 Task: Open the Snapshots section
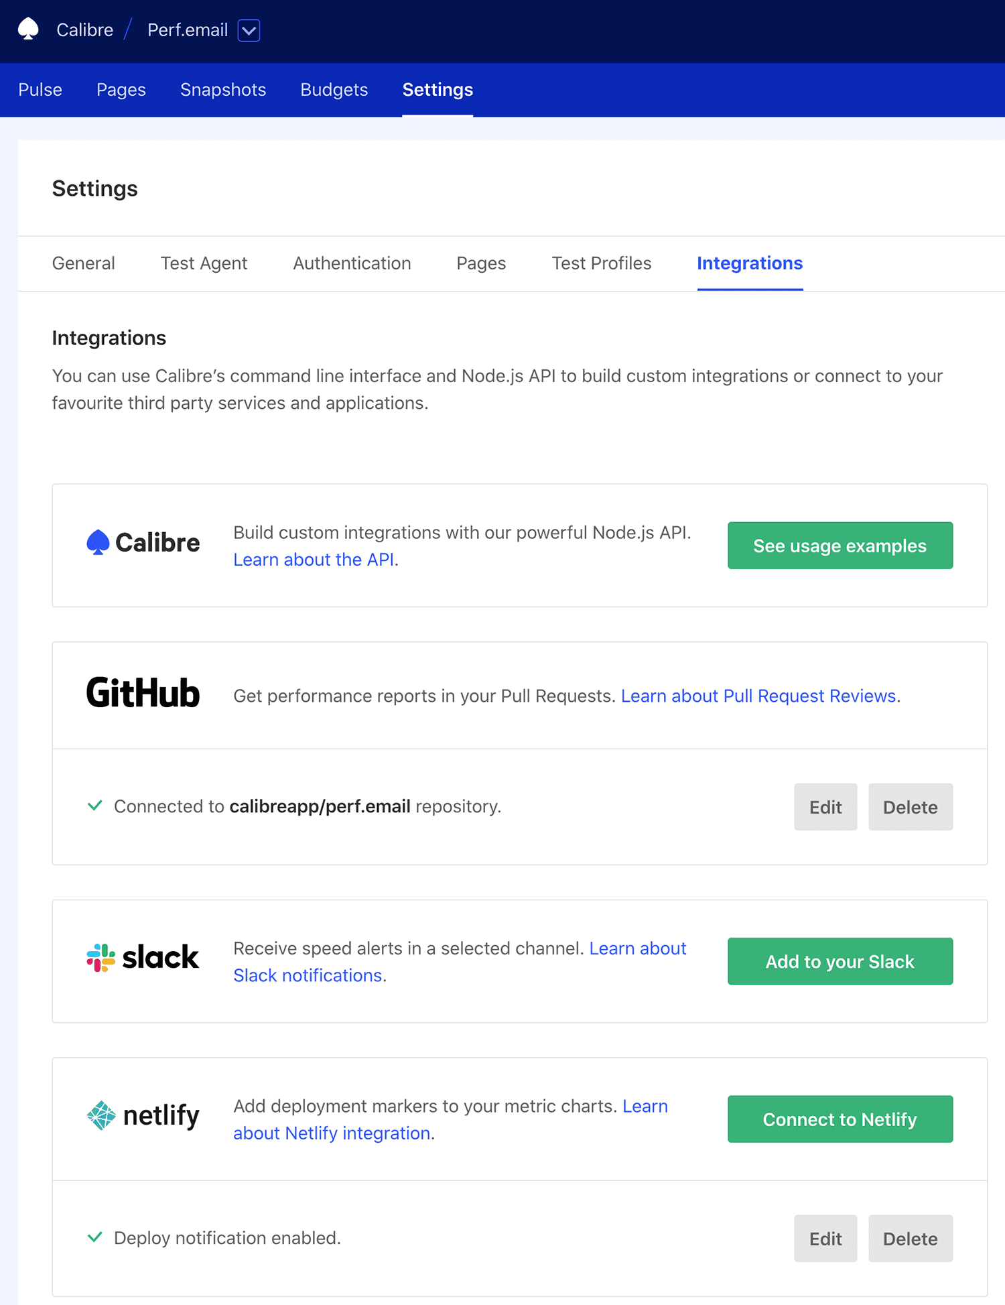tap(223, 89)
